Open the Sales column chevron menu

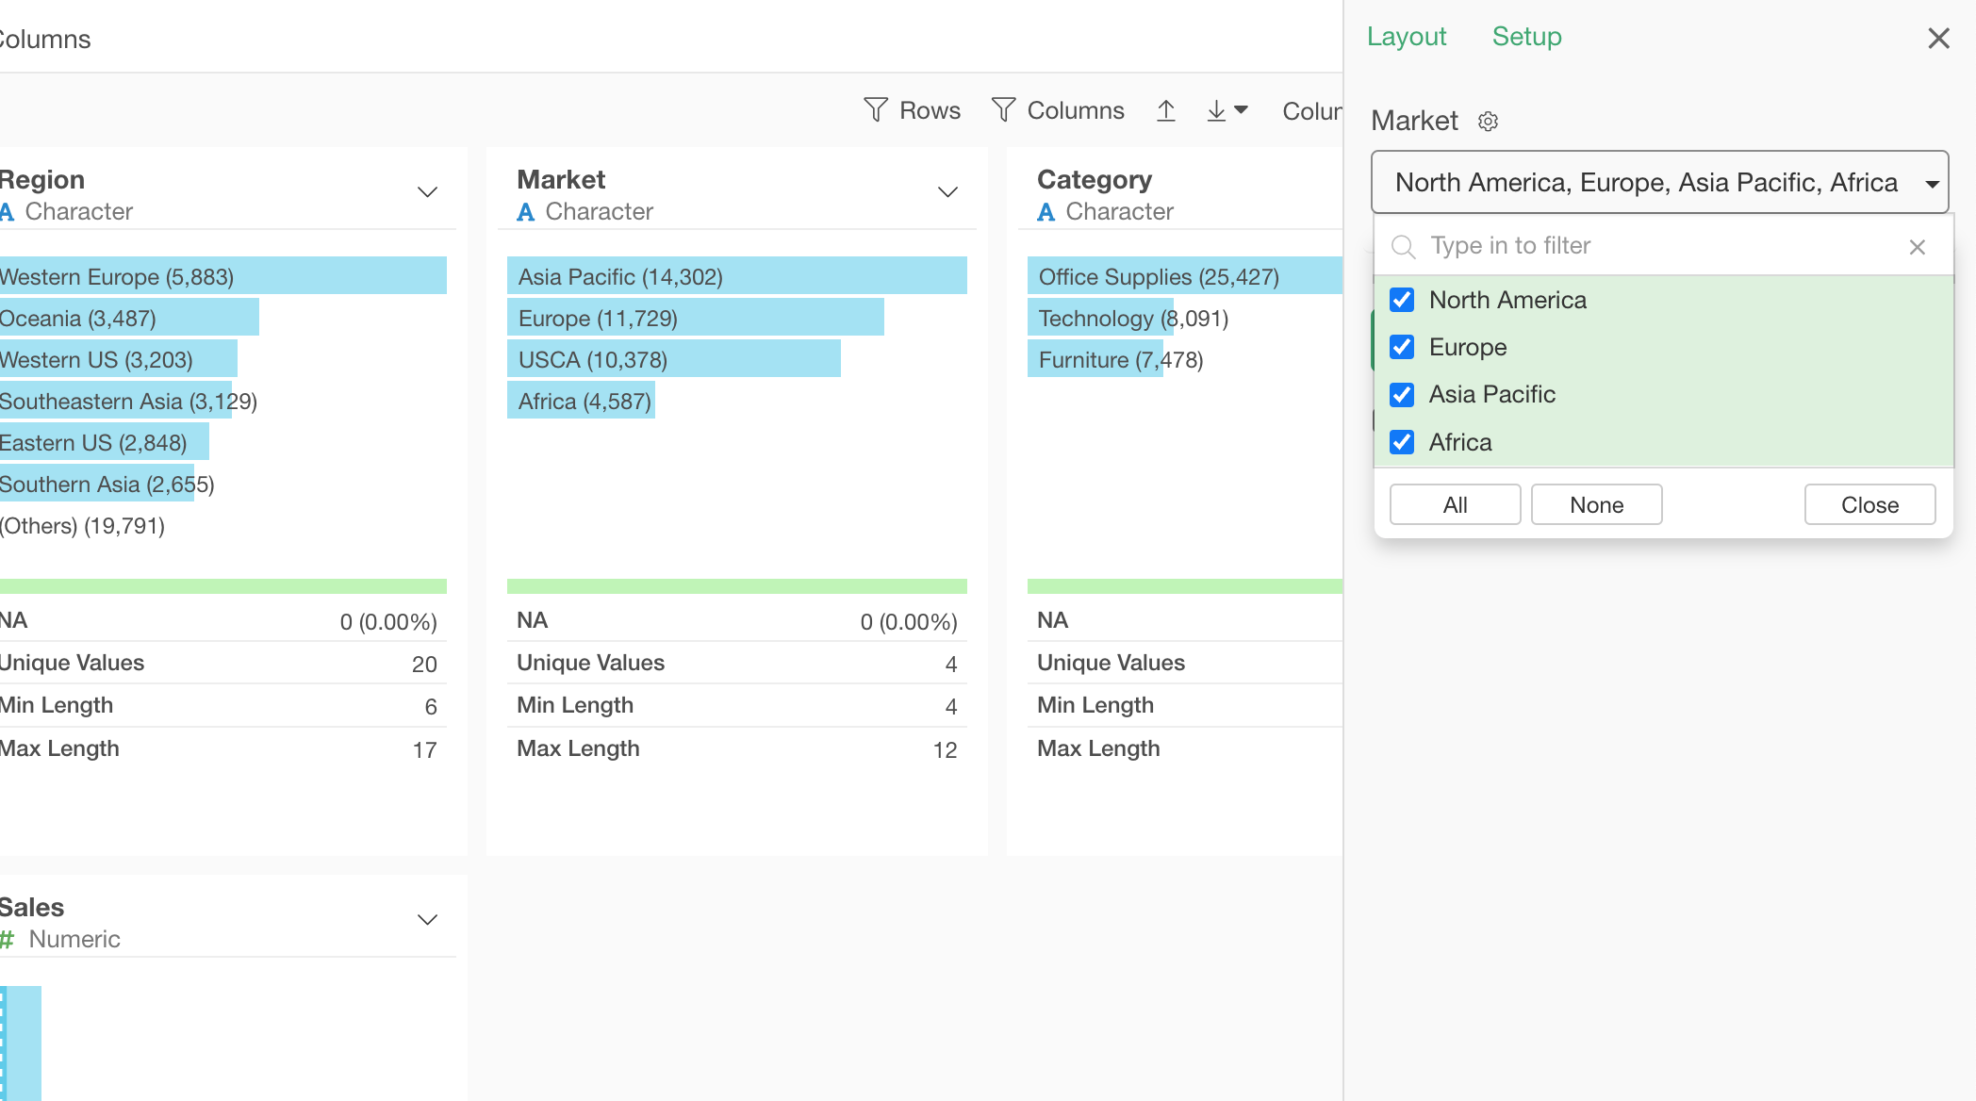click(x=427, y=920)
